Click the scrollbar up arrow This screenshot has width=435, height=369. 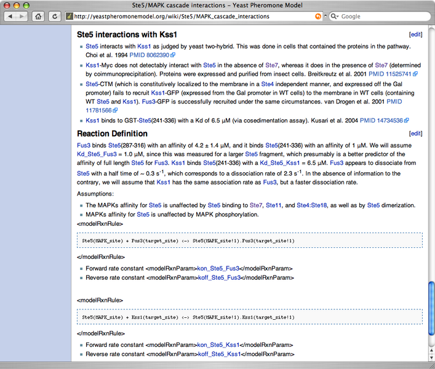431,350
